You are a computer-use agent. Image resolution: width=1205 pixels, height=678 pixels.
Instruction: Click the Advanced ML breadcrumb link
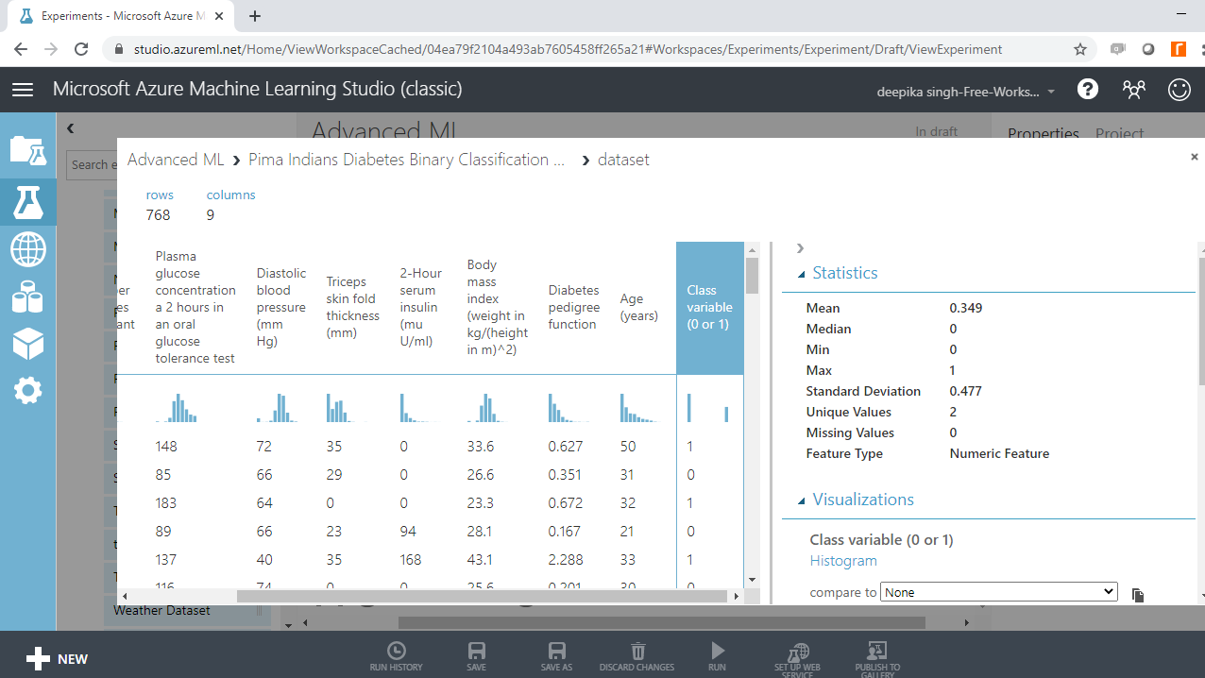(x=176, y=160)
